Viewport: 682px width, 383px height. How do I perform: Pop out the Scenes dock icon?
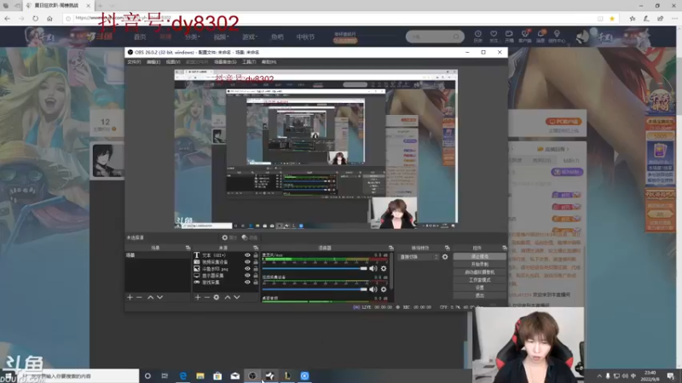point(188,248)
